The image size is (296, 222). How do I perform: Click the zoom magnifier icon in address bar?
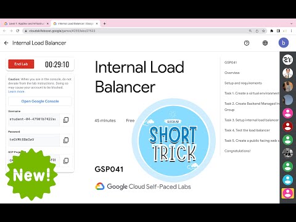click(x=250, y=31)
